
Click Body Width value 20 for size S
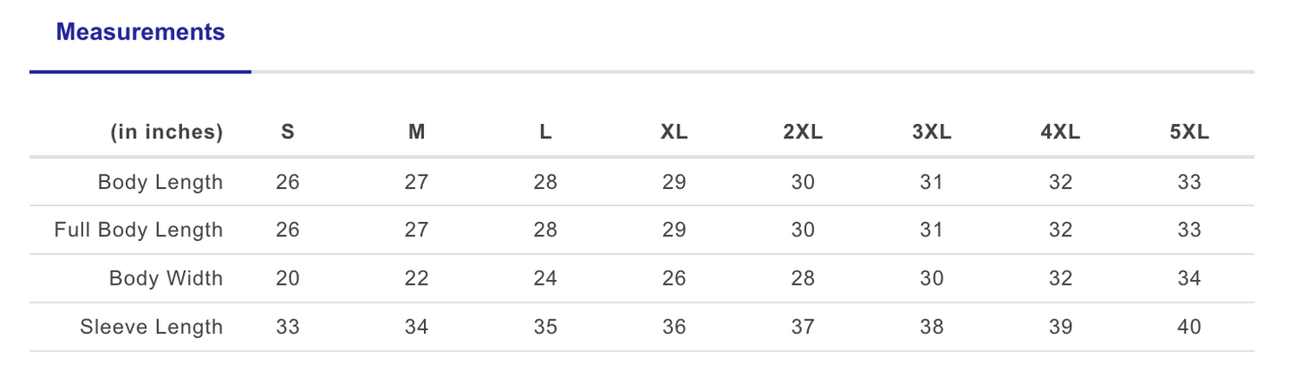tap(287, 279)
